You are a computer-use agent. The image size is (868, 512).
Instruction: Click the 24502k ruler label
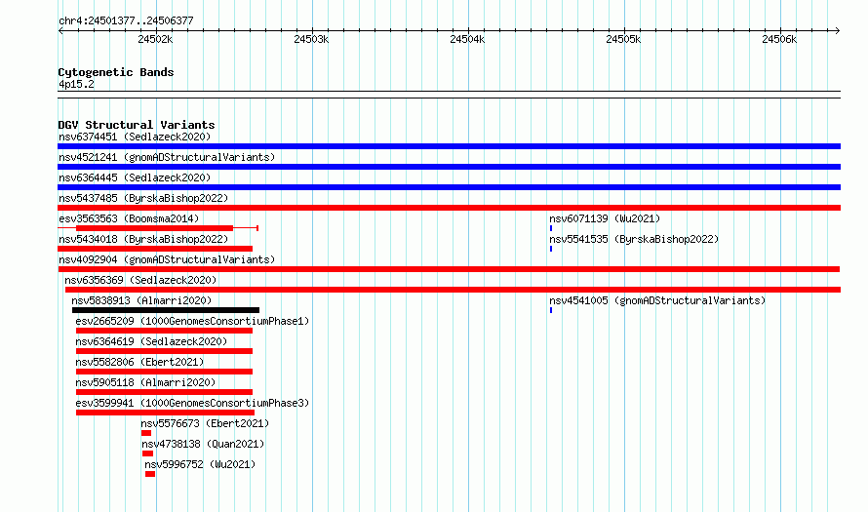[x=155, y=39]
